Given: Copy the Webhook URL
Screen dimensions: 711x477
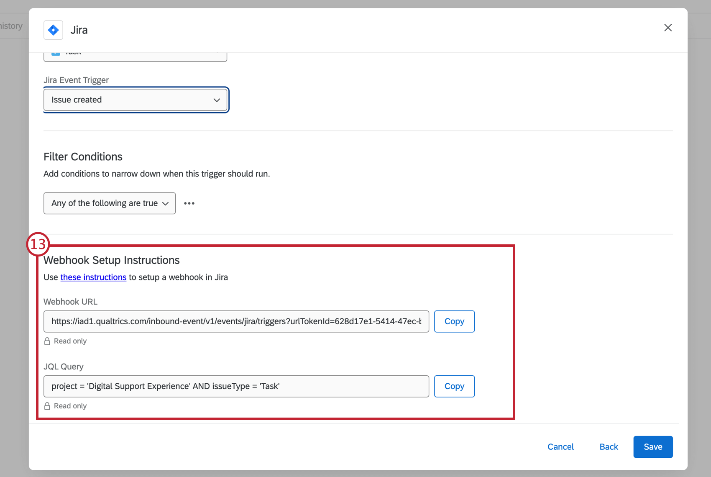Looking at the screenshot, I should pos(454,321).
